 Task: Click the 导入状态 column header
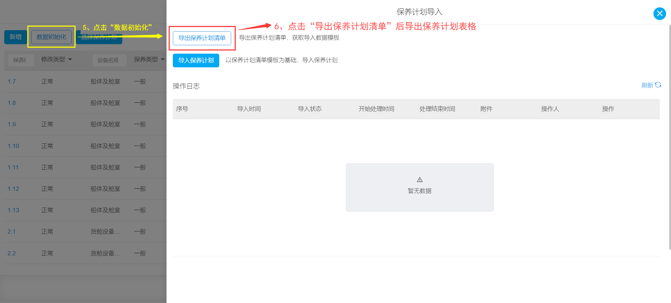click(310, 109)
